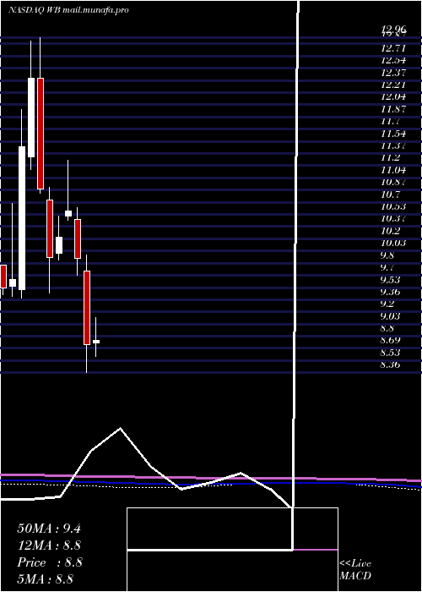Select the 9.36 price label
Viewport: 422px width, 592px height.
[391, 292]
